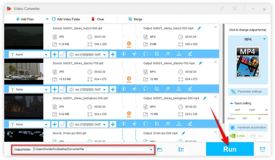The height and width of the screenshot is (160, 275).
Task: Open the alarm clock scheduler icon
Action: [262, 149]
